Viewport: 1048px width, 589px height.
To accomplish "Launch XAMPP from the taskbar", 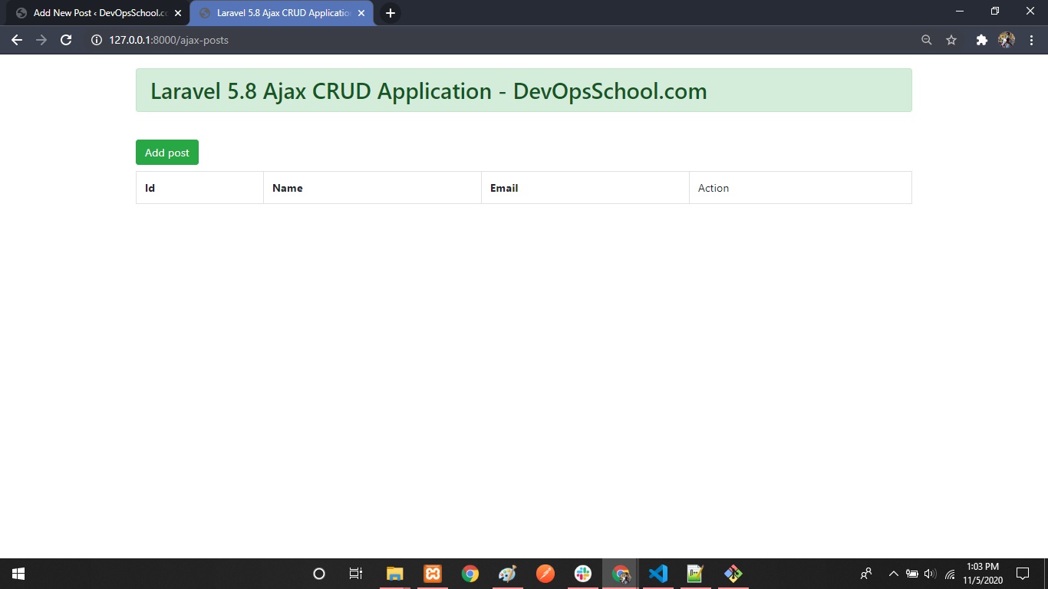I will pyautogui.click(x=432, y=574).
